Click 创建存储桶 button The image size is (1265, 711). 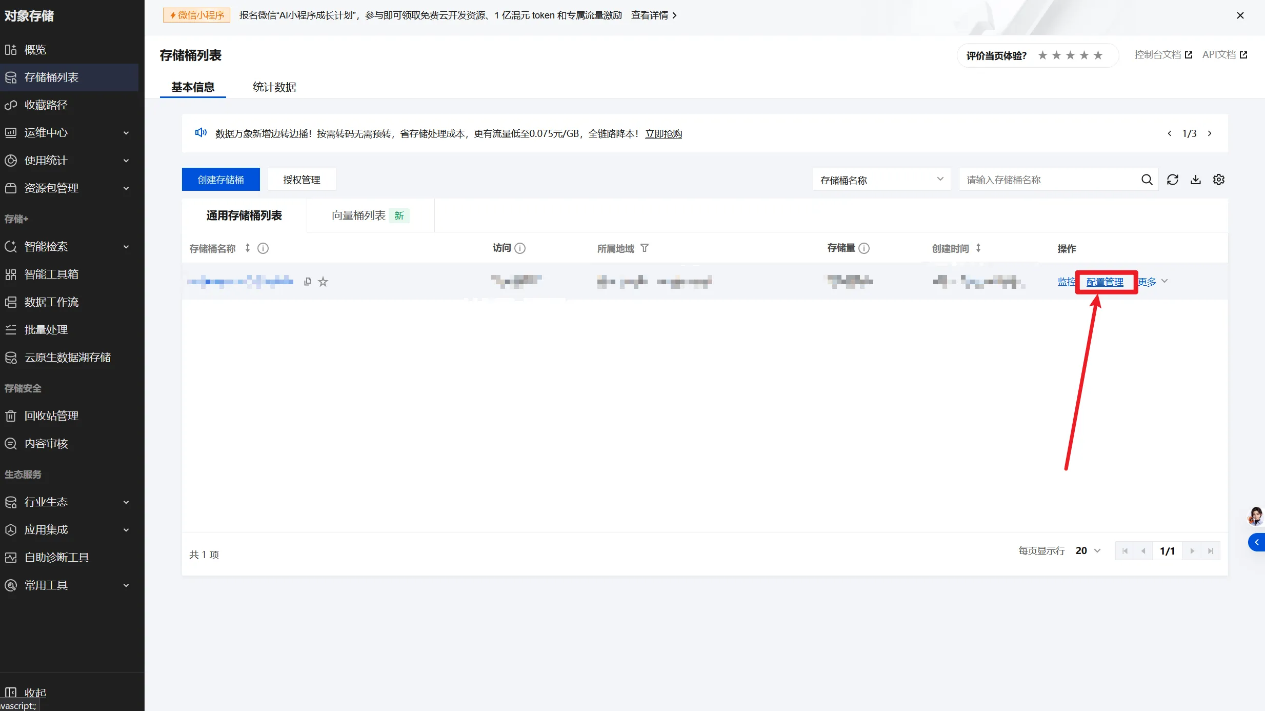[x=220, y=180]
